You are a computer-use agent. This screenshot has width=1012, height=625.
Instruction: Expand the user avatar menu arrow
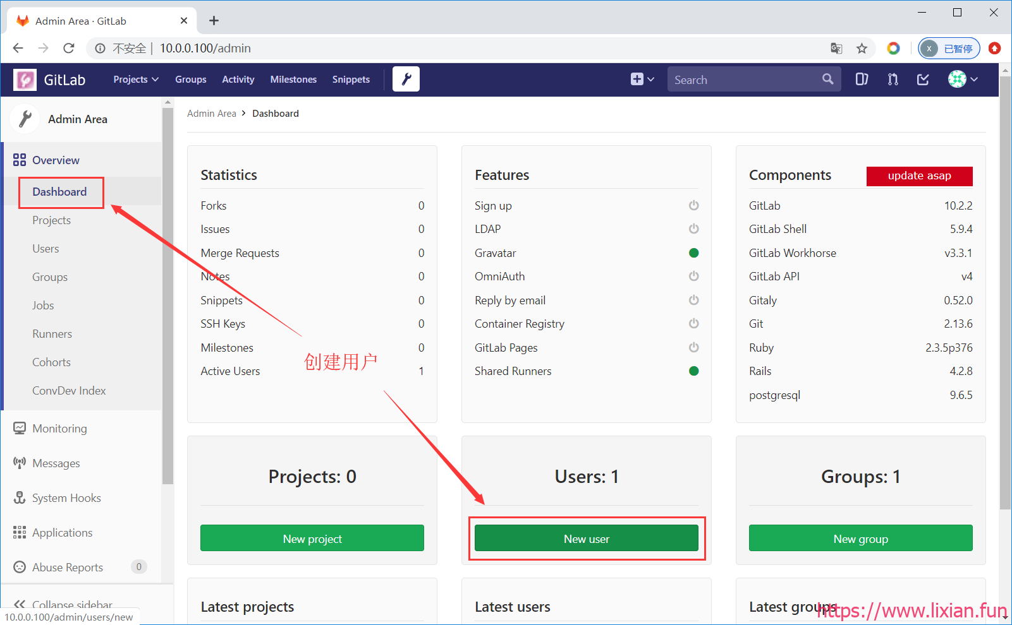975,80
